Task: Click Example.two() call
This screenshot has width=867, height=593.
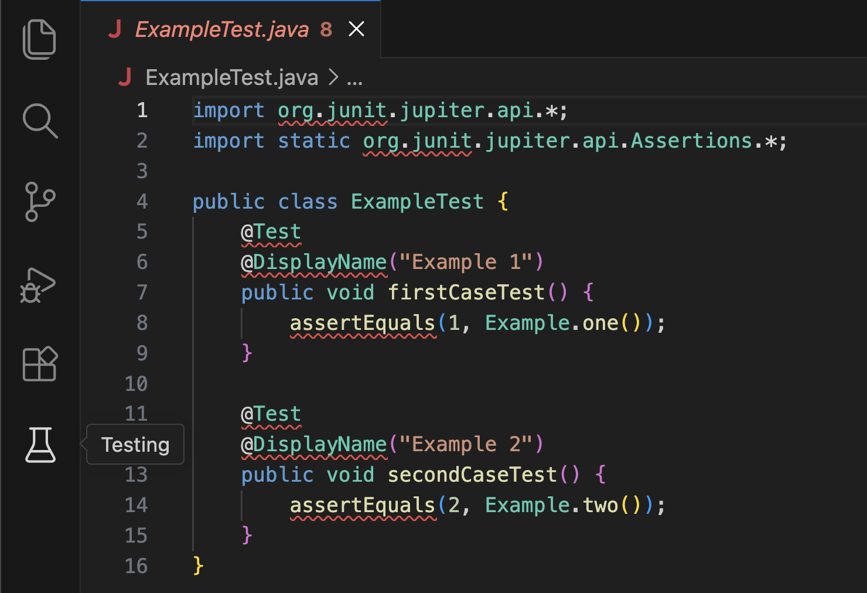Action: click(564, 505)
